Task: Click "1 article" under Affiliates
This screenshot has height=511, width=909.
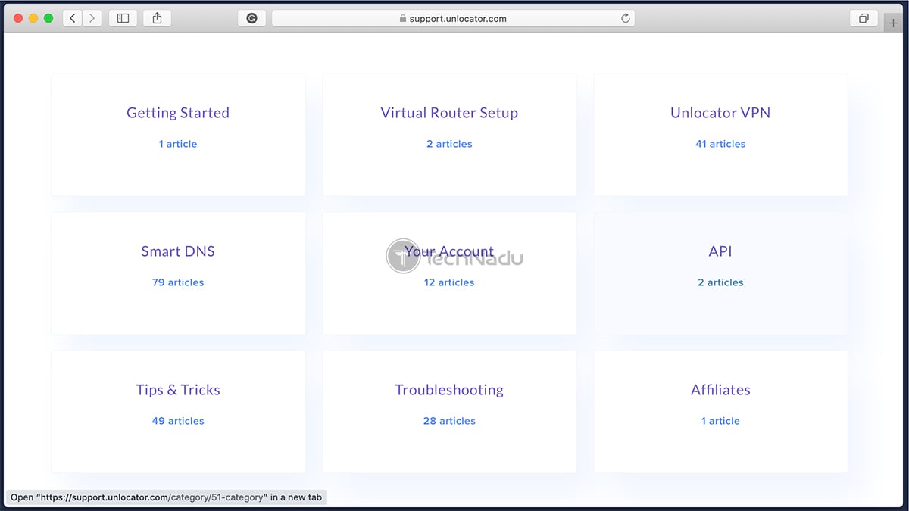Action: pos(720,421)
